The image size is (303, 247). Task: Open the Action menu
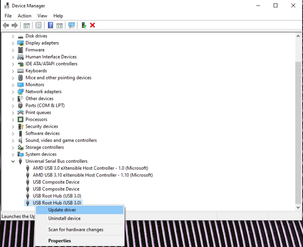point(24,16)
